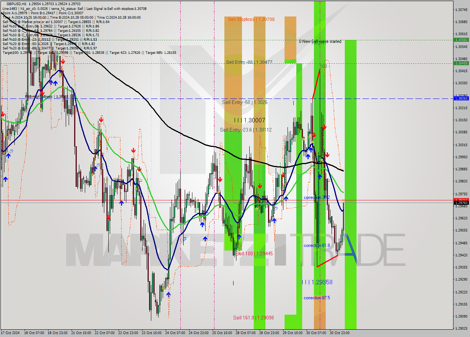Click the 'I I I 1.30007' price label

[x=250, y=120]
